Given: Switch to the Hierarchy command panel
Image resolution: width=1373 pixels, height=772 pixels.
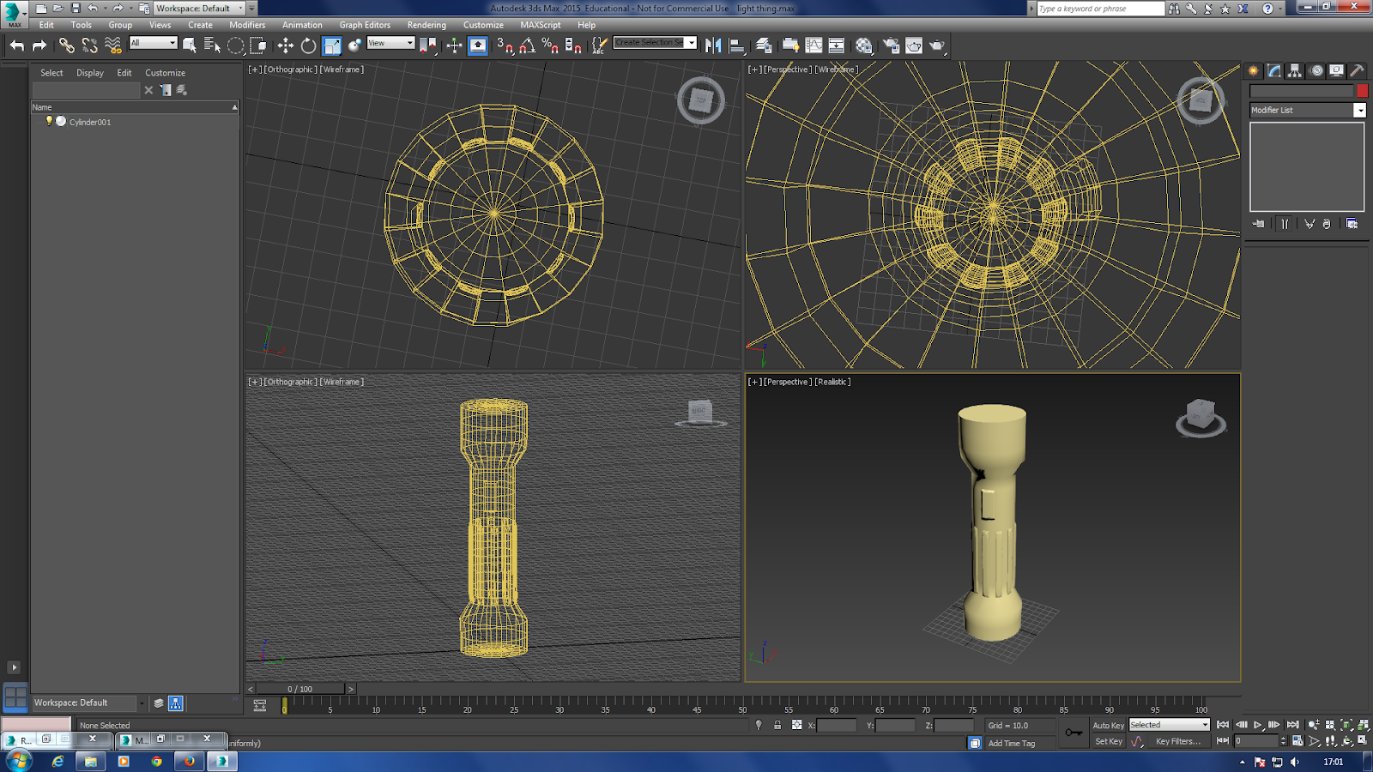Looking at the screenshot, I should [x=1295, y=71].
